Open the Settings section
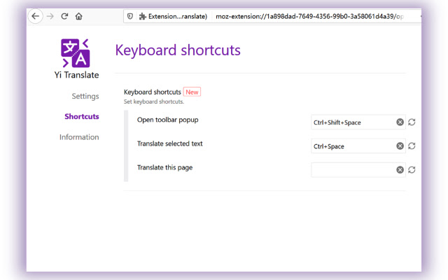448x280 pixels. click(85, 96)
